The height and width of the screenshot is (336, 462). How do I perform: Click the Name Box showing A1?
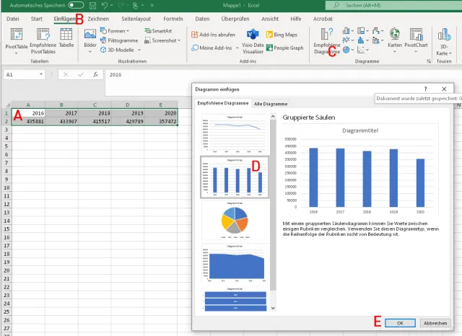pyautogui.click(x=22, y=74)
